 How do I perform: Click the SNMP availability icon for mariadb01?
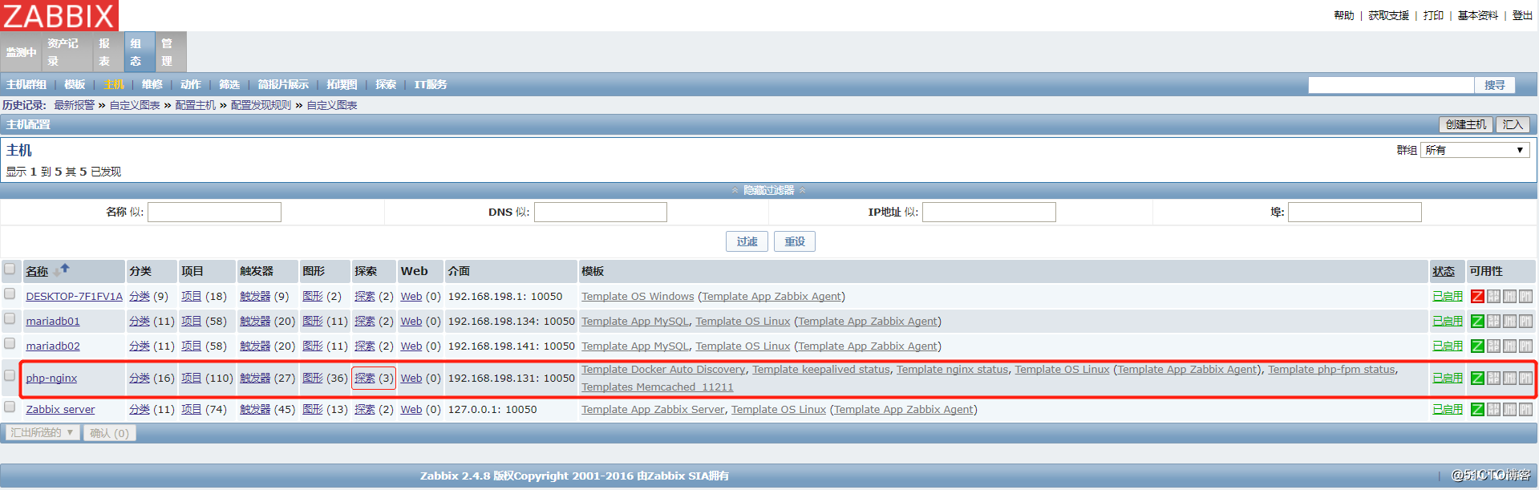(1493, 322)
